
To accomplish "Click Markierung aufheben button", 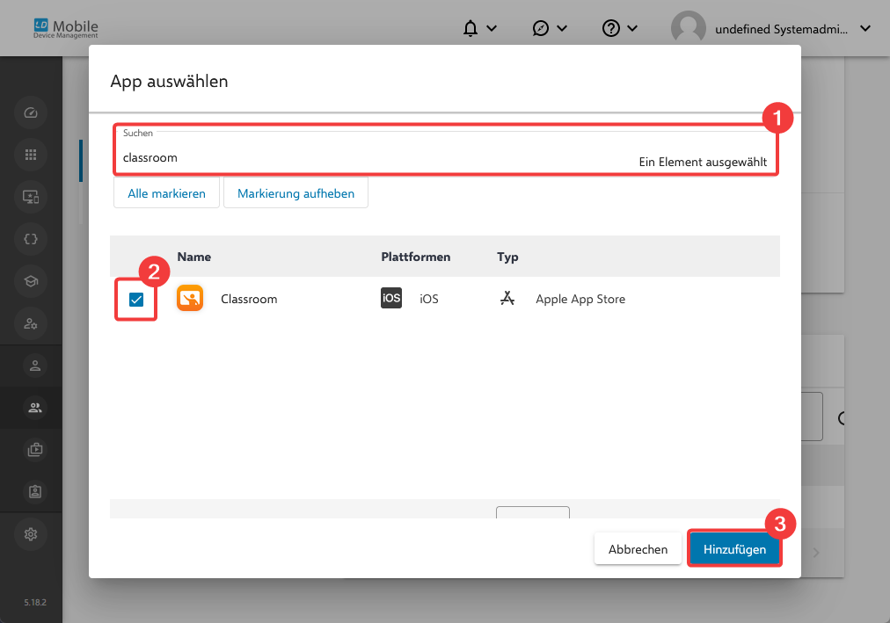I will (x=295, y=193).
